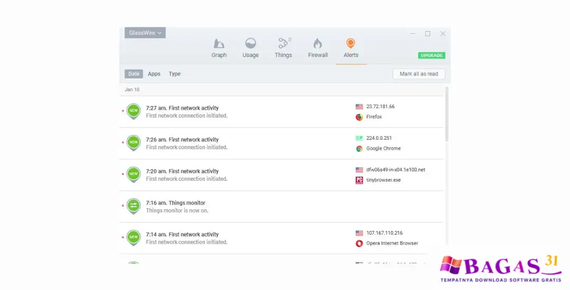Select host dfw06s49-in-x04.1e100.net
The width and height of the screenshot is (570, 290).
[x=395, y=169]
